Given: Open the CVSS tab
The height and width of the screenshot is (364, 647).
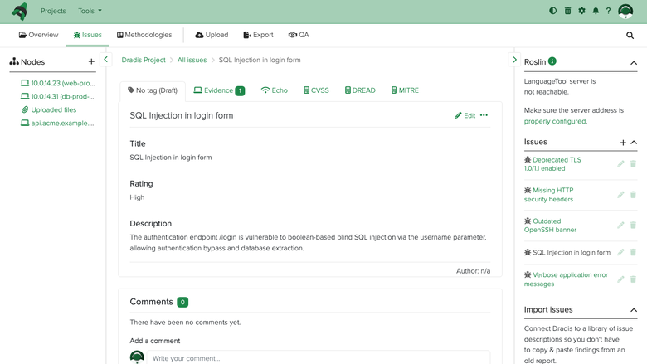Looking at the screenshot, I should pyautogui.click(x=316, y=90).
